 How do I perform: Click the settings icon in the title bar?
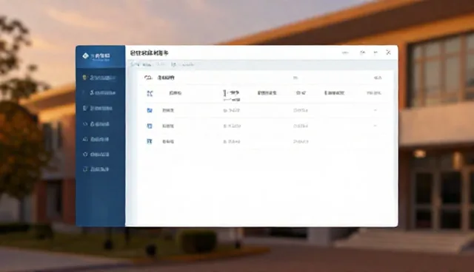tap(362, 52)
